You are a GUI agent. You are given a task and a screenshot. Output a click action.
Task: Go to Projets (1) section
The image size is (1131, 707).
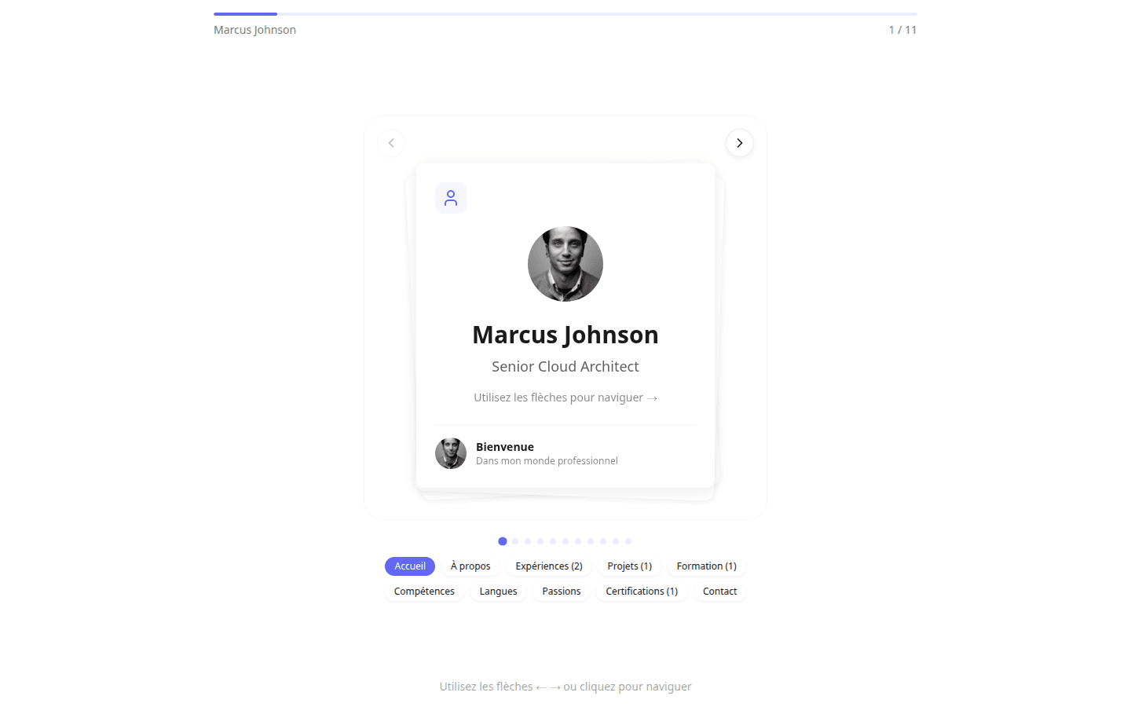(x=630, y=566)
